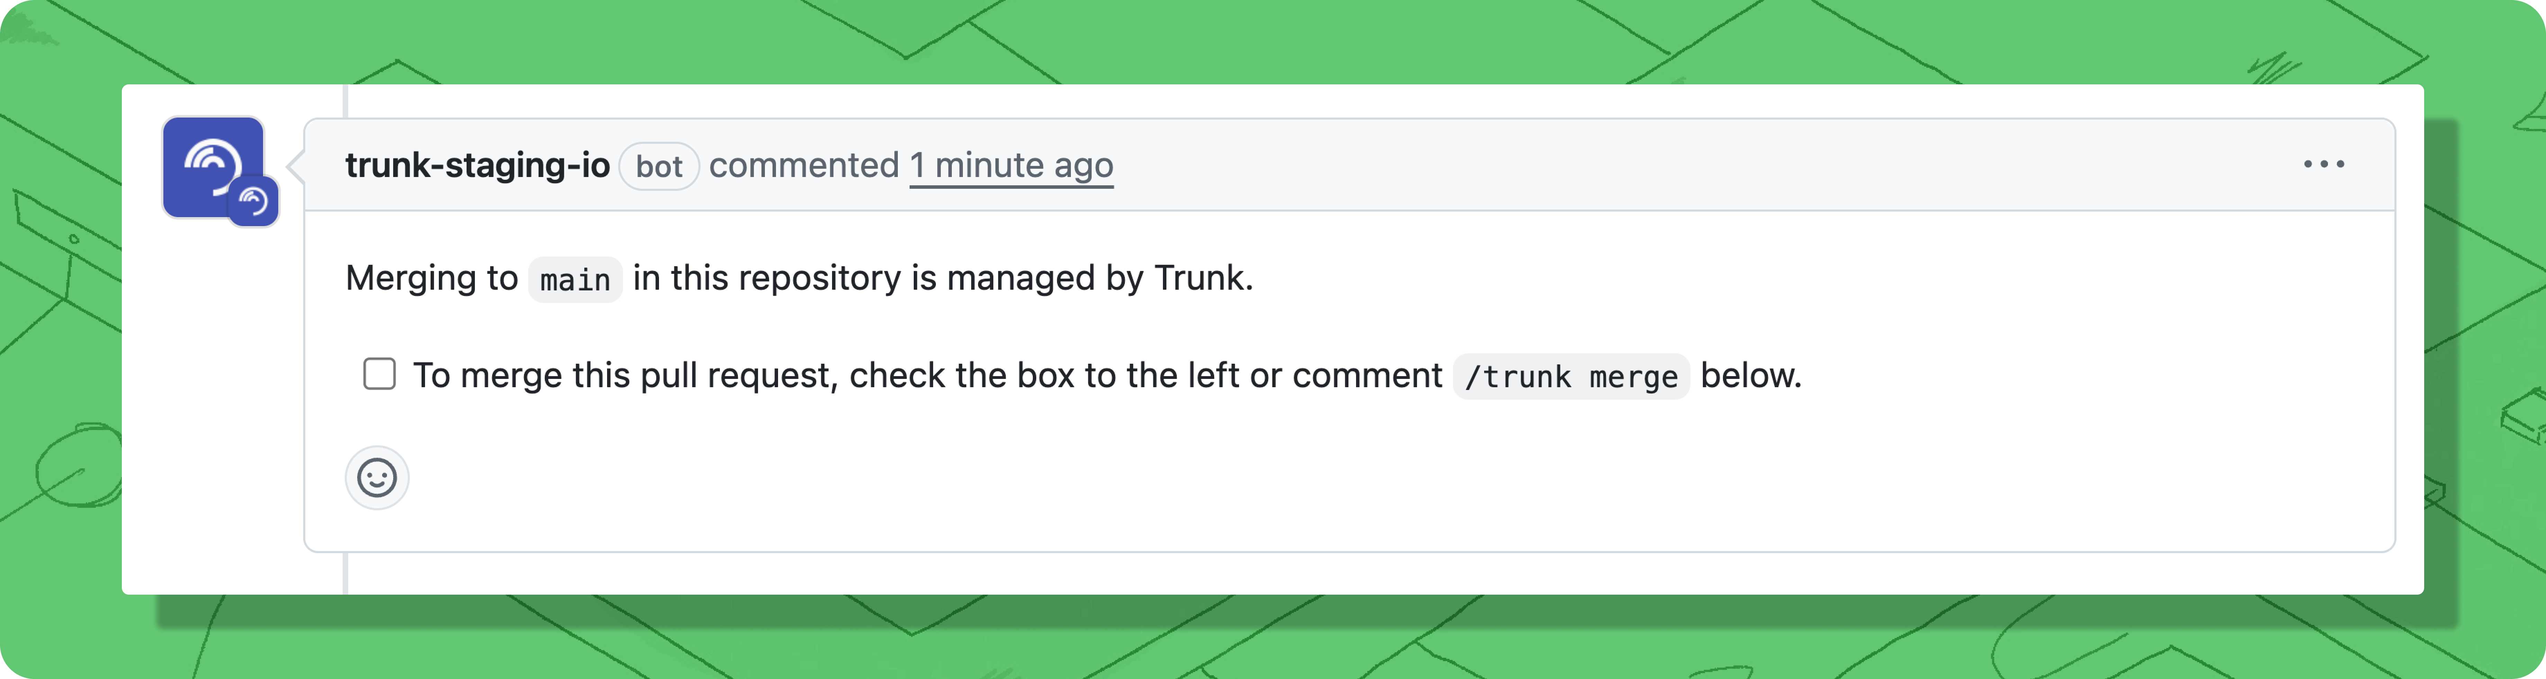Click the timeline line below the comment
This screenshot has width=2546, height=679.
click(x=345, y=574)
